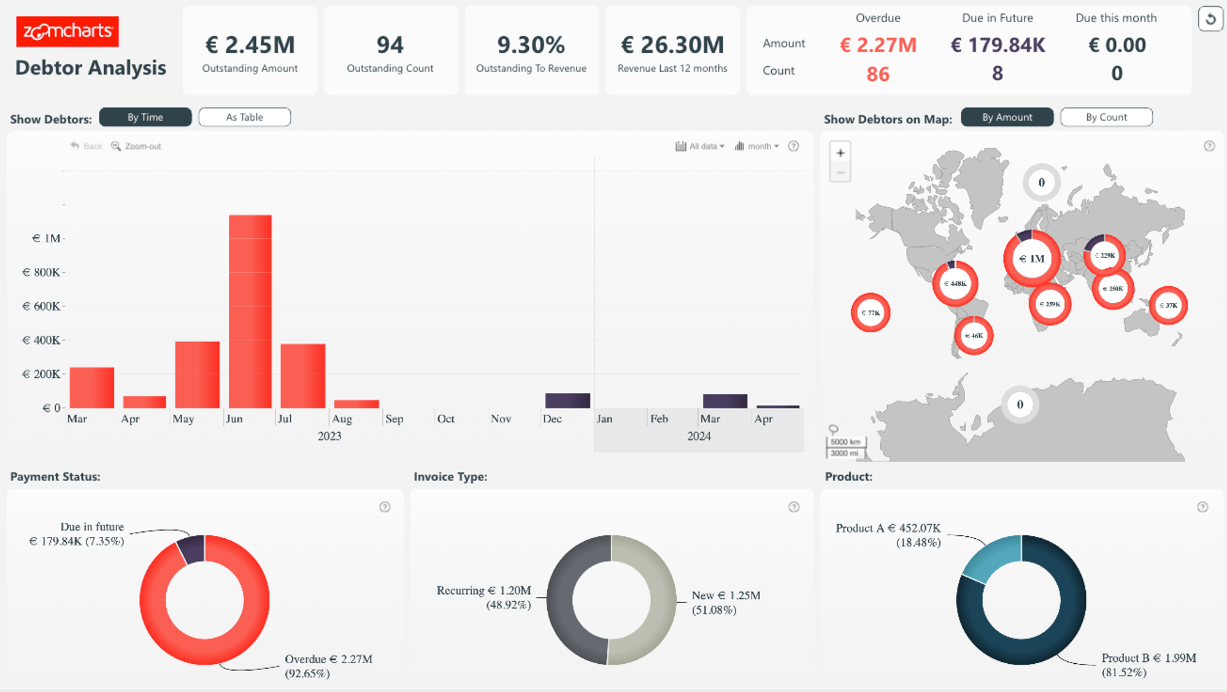1227x692 pixels.
Task: Open Invoice Type chart help icon
Action: (x=793, y=507)
